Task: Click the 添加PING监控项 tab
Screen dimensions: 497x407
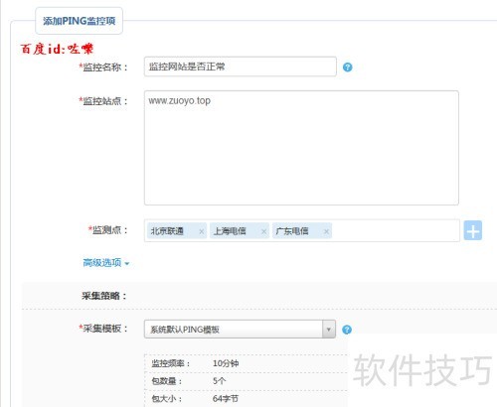Action: coord(79,21)
